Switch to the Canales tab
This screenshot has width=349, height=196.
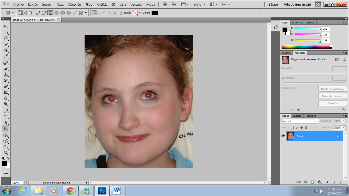[x=297, y=116]
